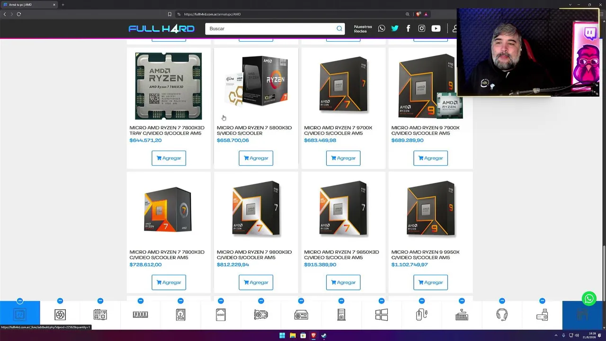The image size is (606, 341).
Task: Open File Explorer from the taskbar
Action: click(293, 335)
